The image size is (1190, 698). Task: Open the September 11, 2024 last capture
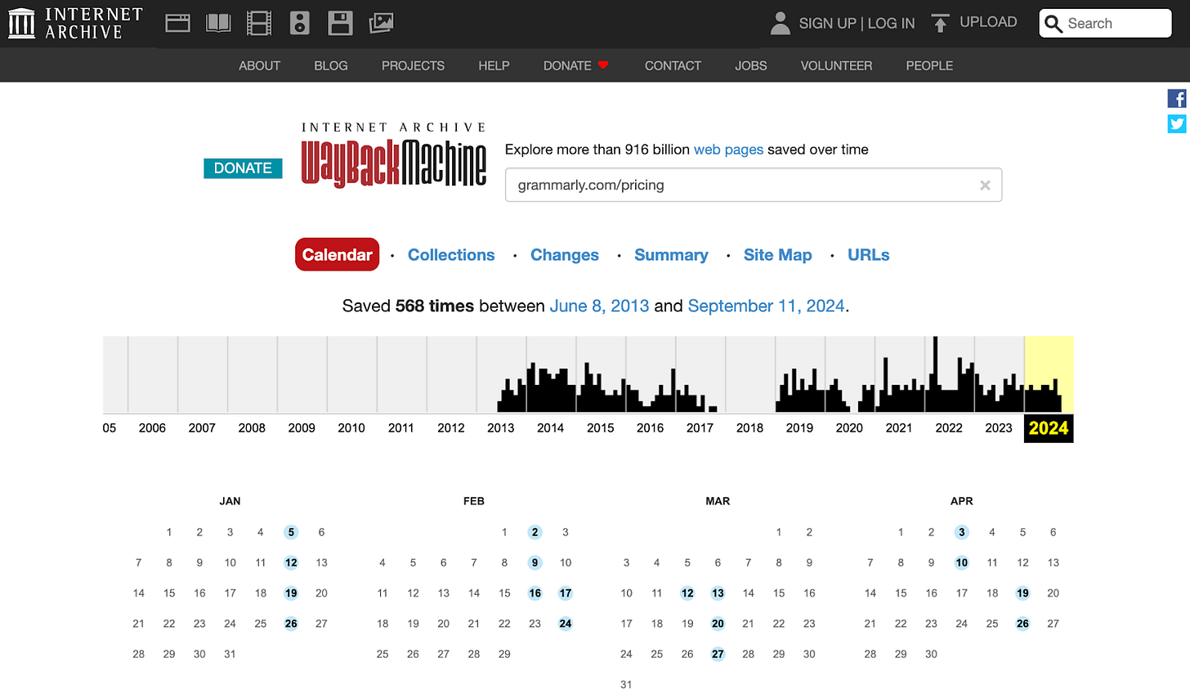click(766, 306)
